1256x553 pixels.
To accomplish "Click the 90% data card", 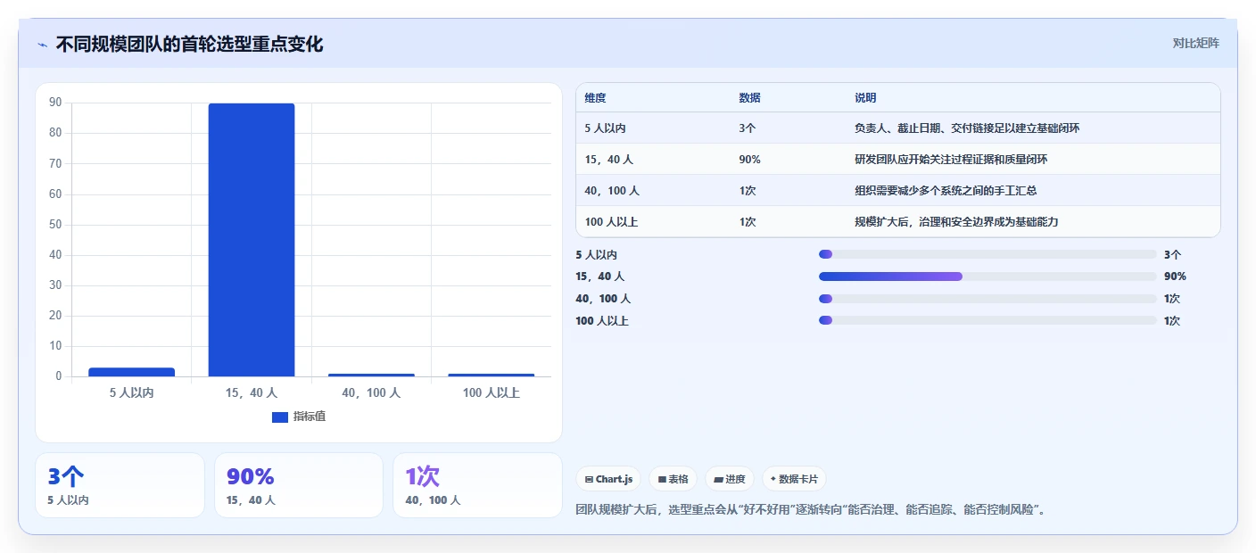I will (x=299, y=485).
